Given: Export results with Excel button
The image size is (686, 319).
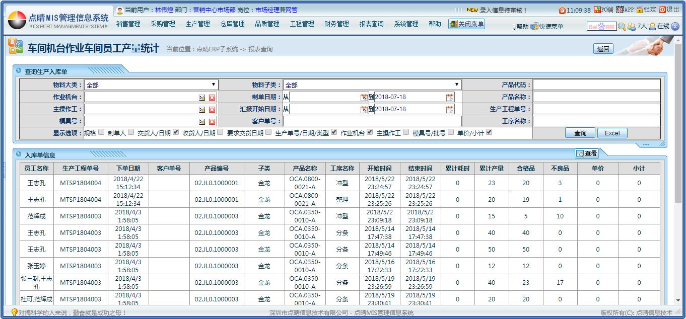Looking at the screenshot, I should [x=612, y=133].
